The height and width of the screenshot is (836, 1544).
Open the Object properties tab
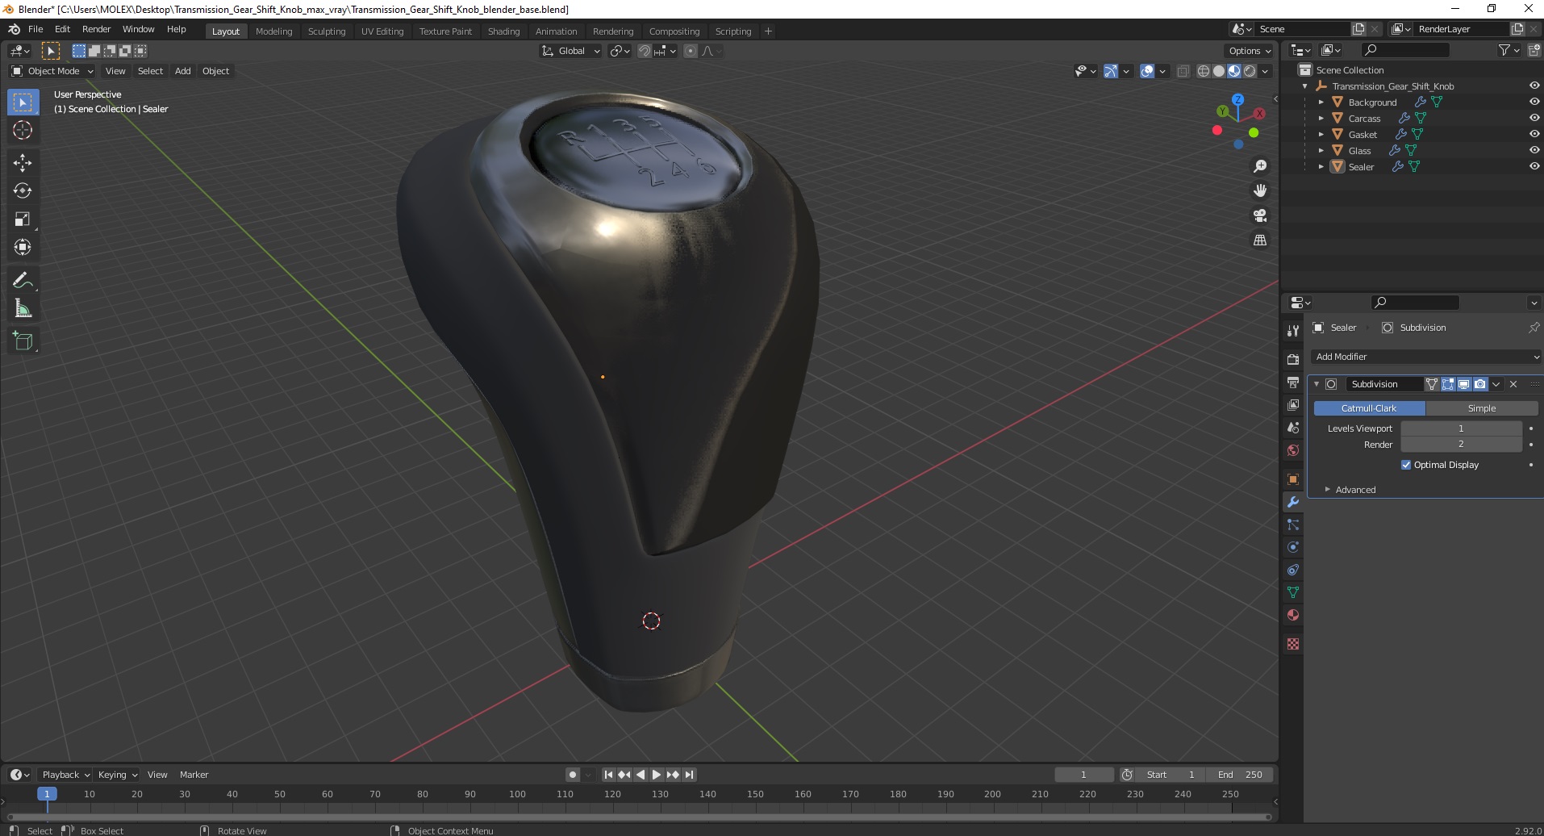click(1293, 479)
